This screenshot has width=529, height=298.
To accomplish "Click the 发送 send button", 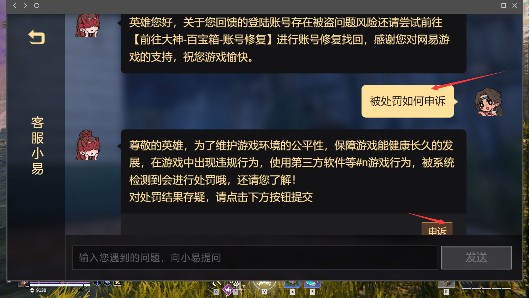I will coord(476,257).
